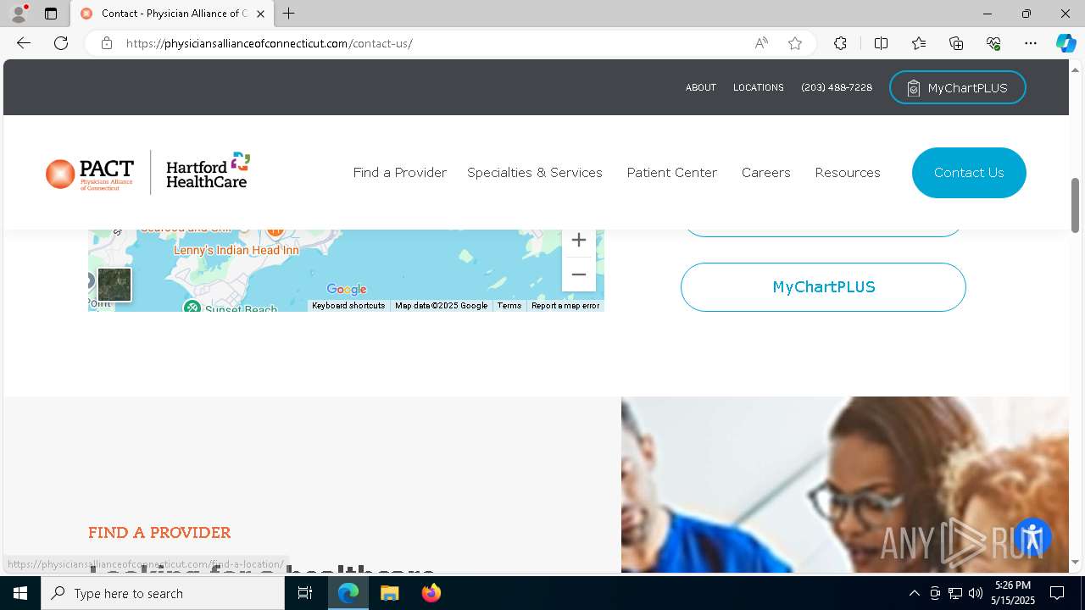Image resolution: width=1085 pixels, height=610 pixels.
Task: Click the Sunset Beach map marker
Action: pyautogui.click(x=192, y=307)
